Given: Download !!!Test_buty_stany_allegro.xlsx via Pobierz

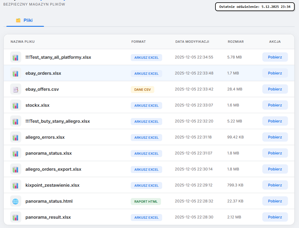Looking at the screenshot, I should coord(275,121).
